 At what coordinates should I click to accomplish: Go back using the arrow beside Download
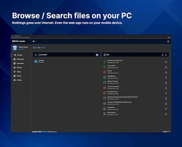(x=36, y=55)
